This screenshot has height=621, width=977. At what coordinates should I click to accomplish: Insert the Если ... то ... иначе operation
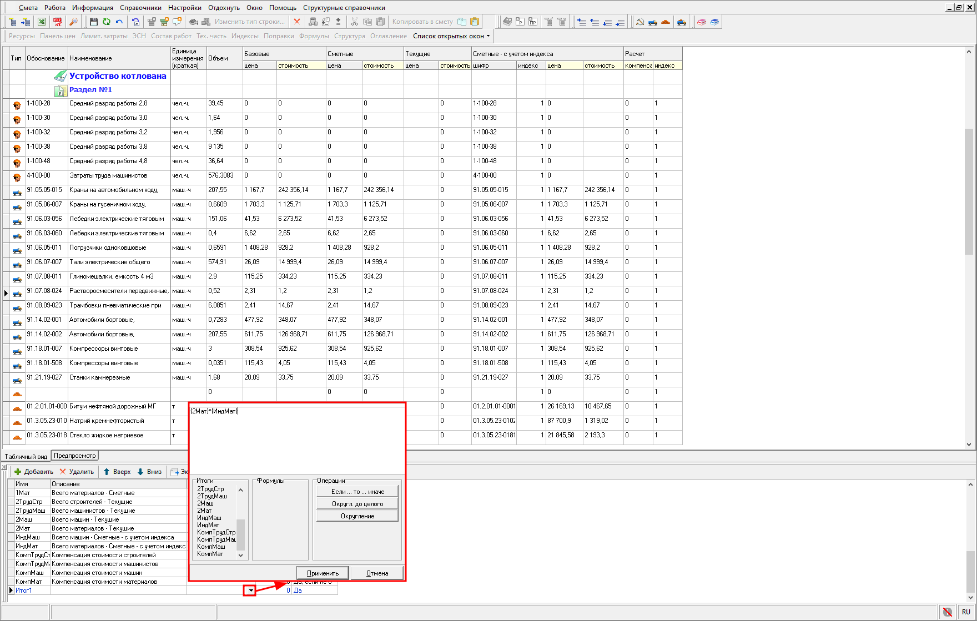click(357, 492)
